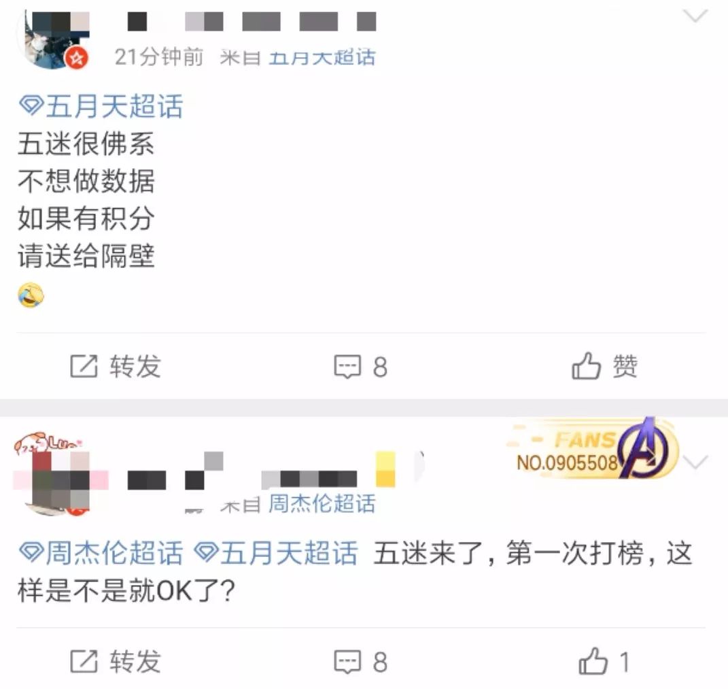Click the Avengers FANS NO.0905508 badge
The width and height of the screenshot is (728, 689).
pyautogui.click(x=592, y=449)
